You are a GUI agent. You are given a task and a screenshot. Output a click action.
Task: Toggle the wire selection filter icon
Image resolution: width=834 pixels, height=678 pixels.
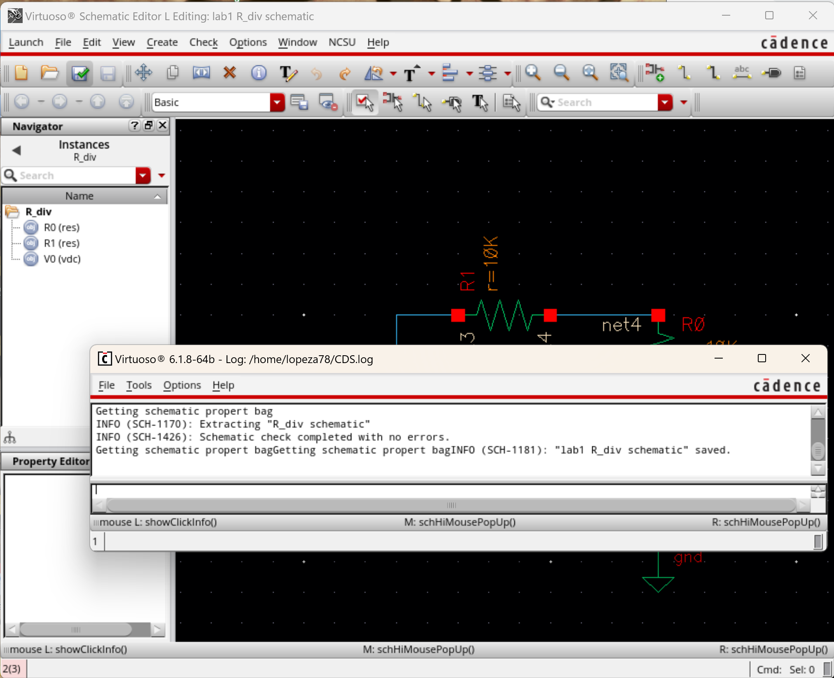423,102
